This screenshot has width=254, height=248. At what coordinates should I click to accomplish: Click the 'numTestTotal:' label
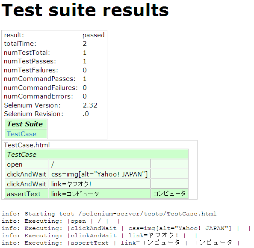click(27, 53)
